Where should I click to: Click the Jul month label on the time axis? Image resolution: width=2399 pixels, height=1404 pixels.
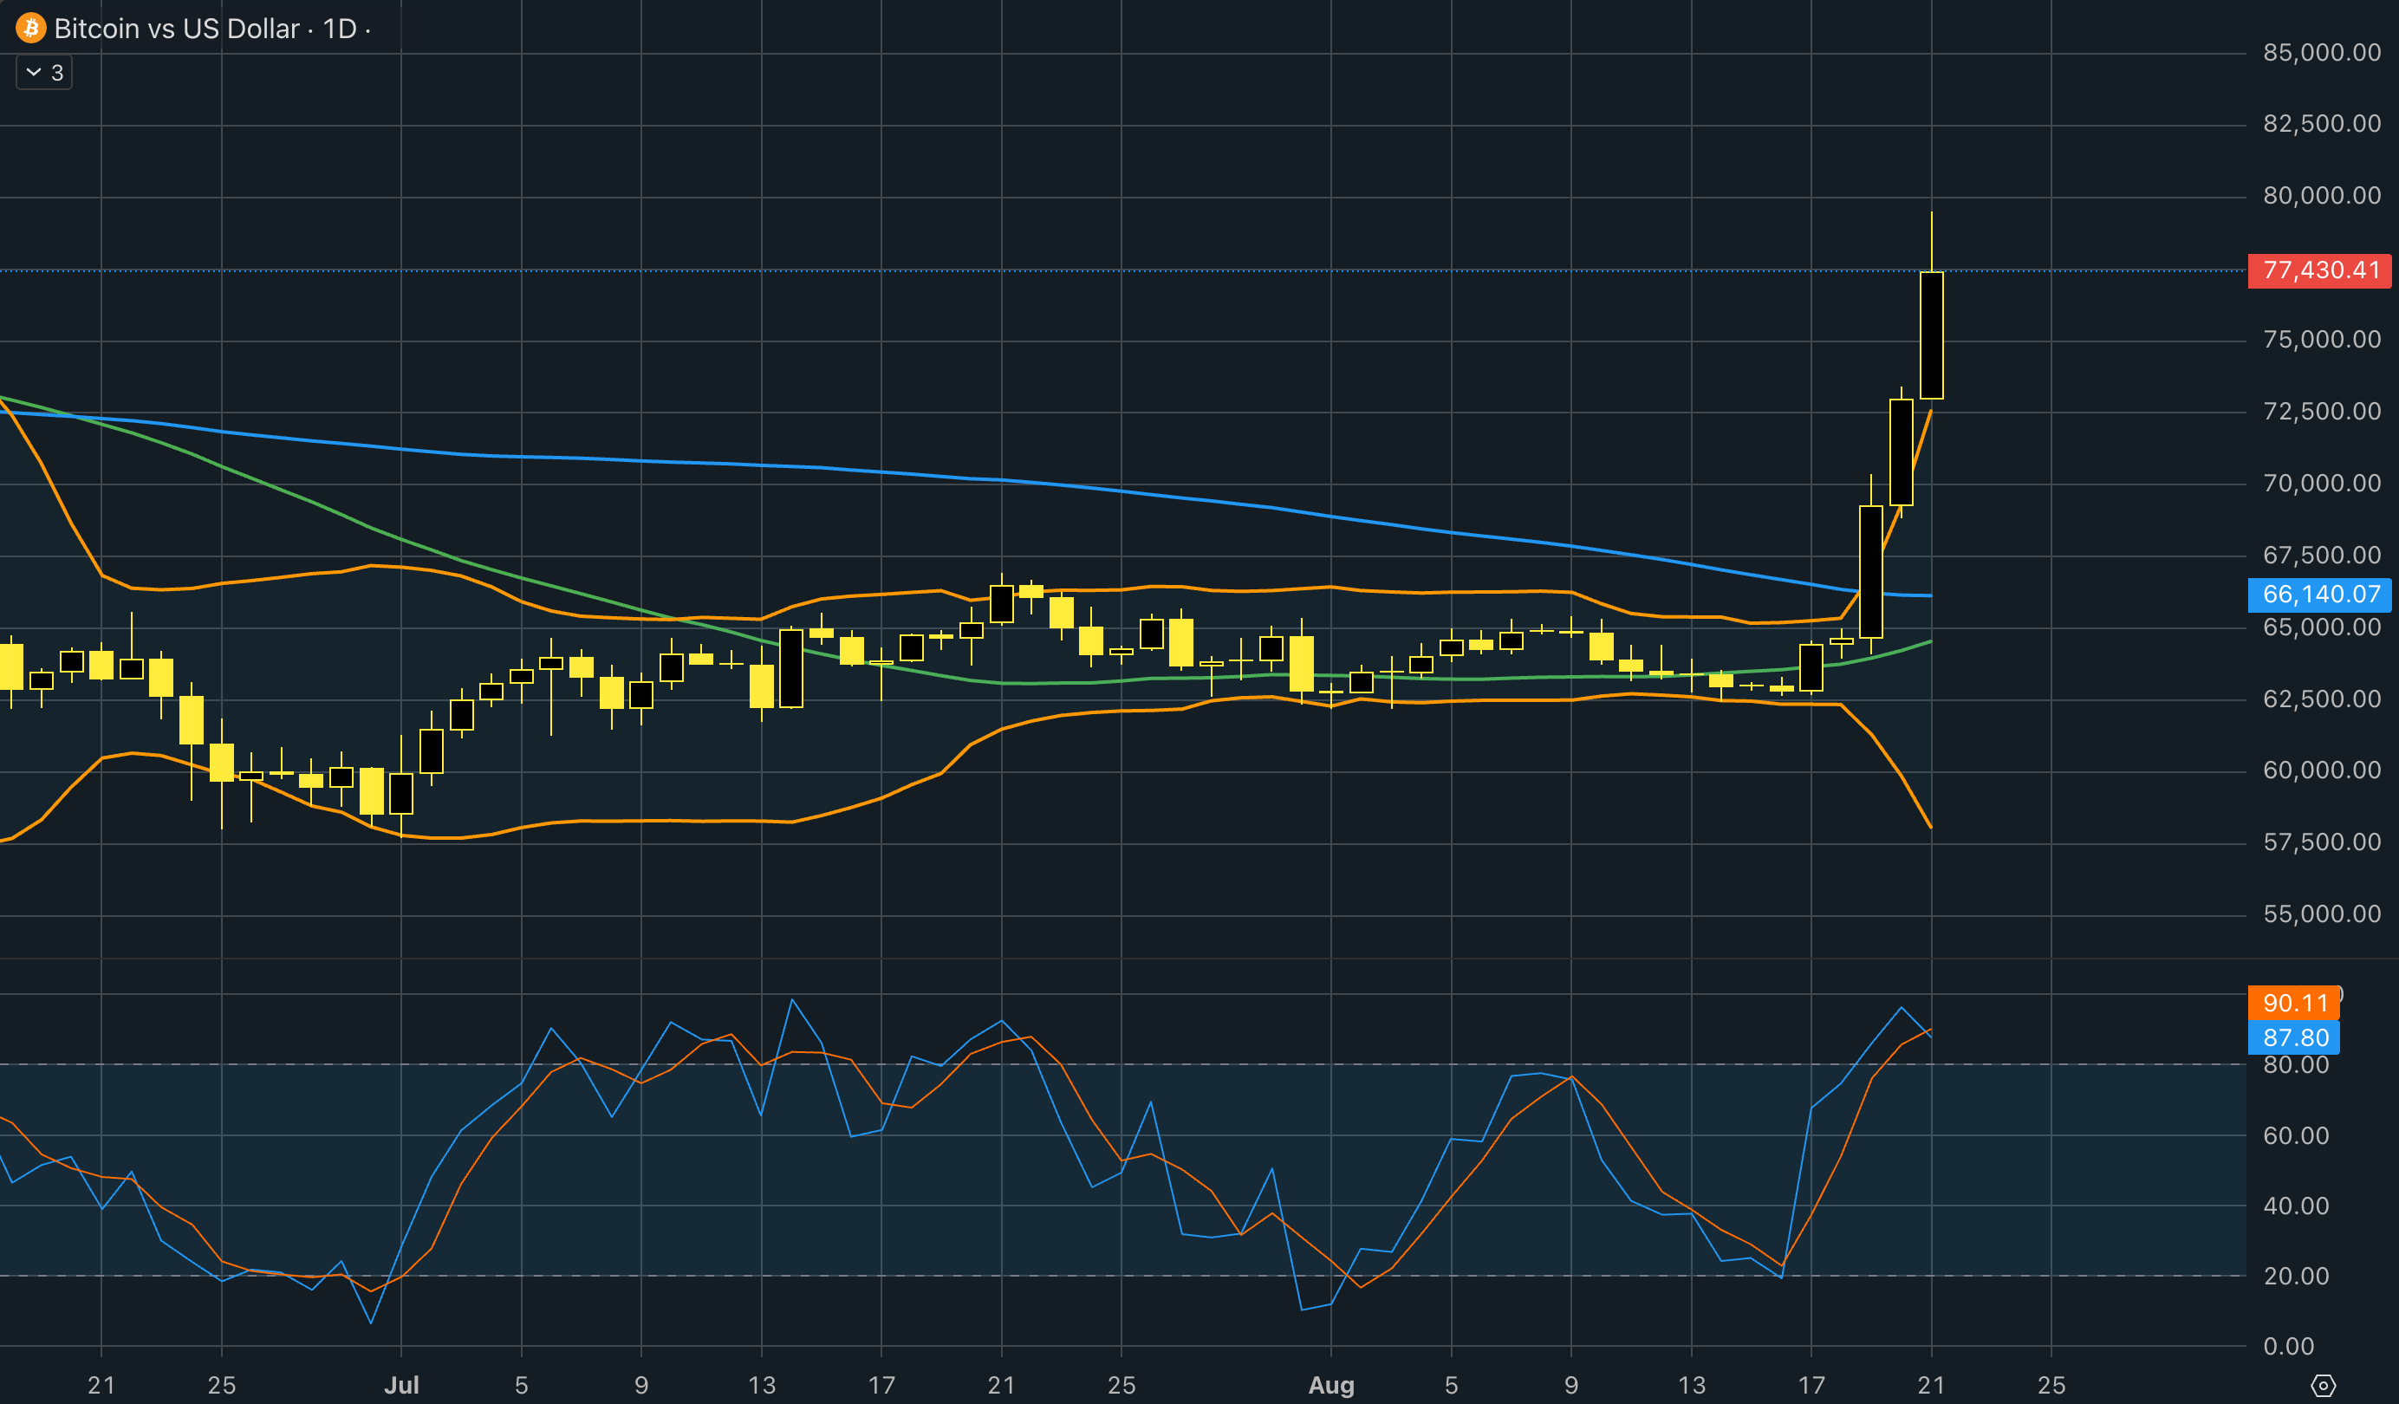coord(400,1385)
